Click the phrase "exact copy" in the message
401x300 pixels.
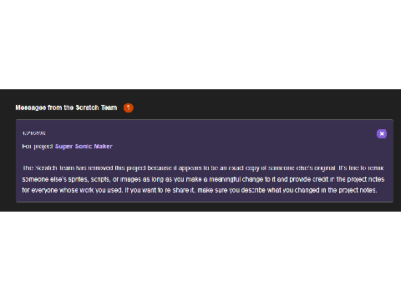click(x=244, y=168)
